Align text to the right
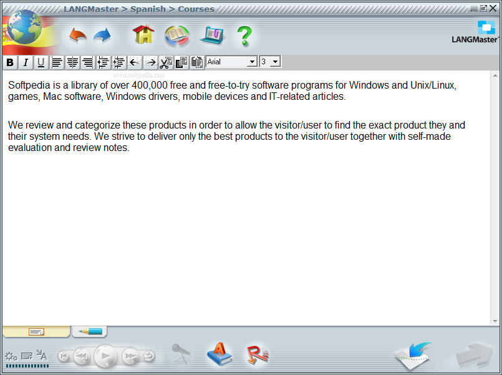 click(88, 62)
